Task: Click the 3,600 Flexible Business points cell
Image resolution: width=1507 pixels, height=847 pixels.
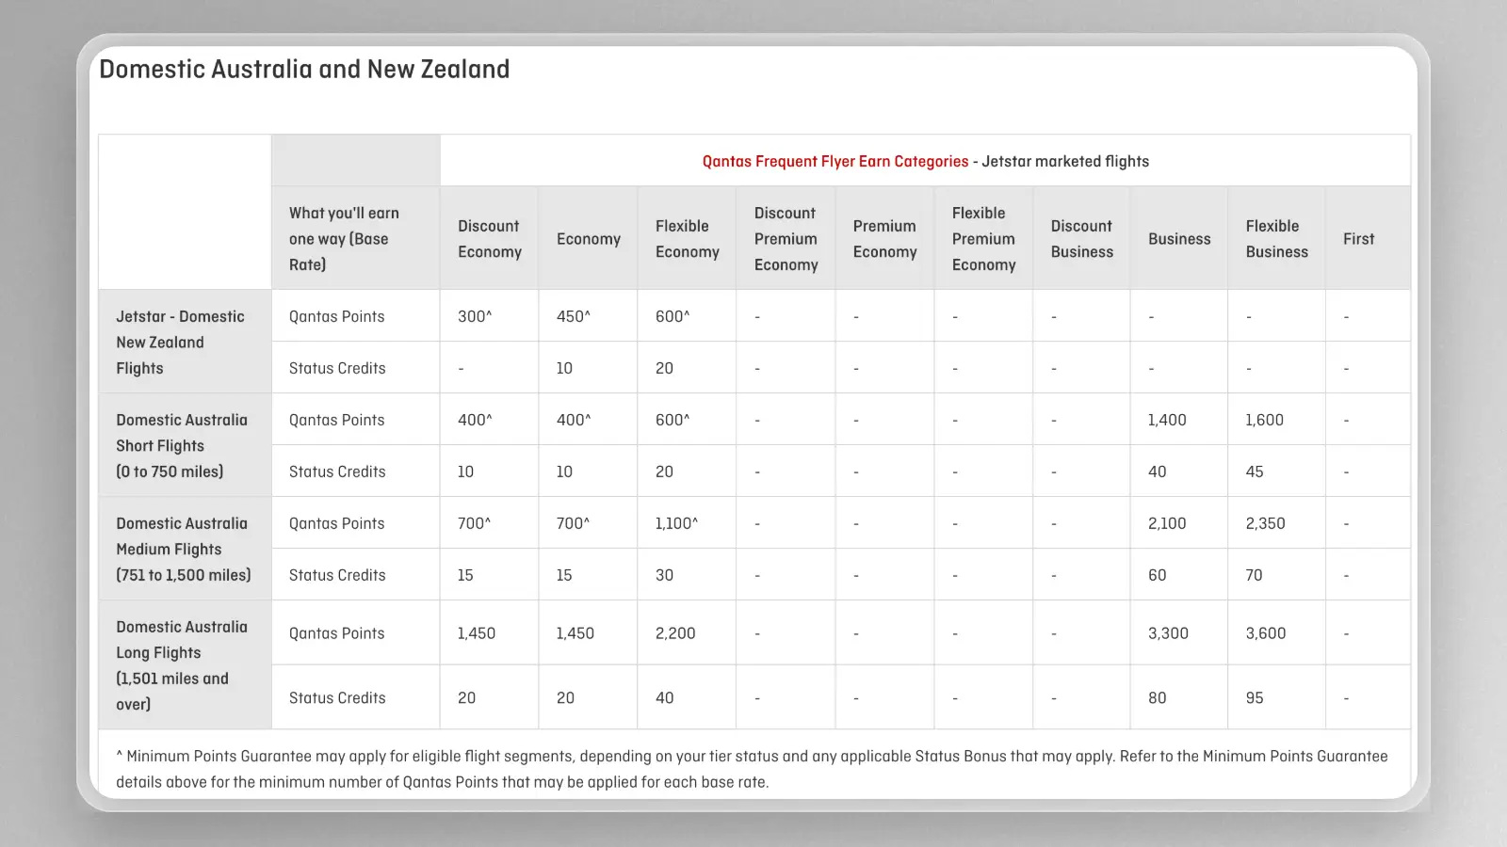Action: point(1276,633)
